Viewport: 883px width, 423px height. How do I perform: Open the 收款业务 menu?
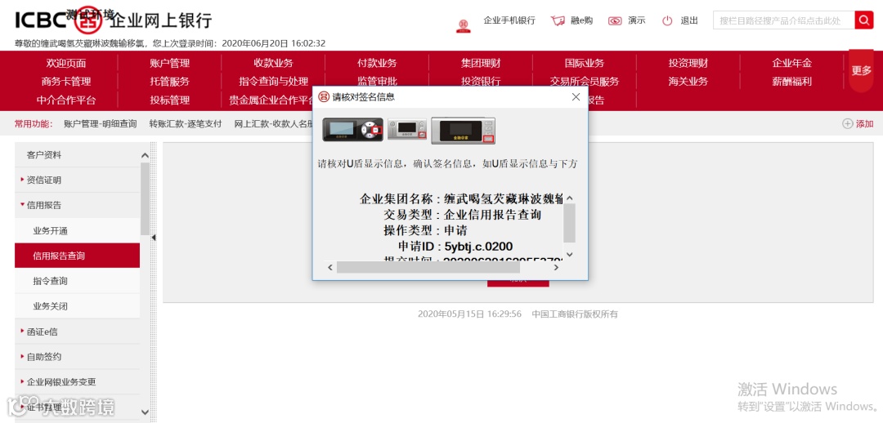pyautogui.click(x=273, y=63)
